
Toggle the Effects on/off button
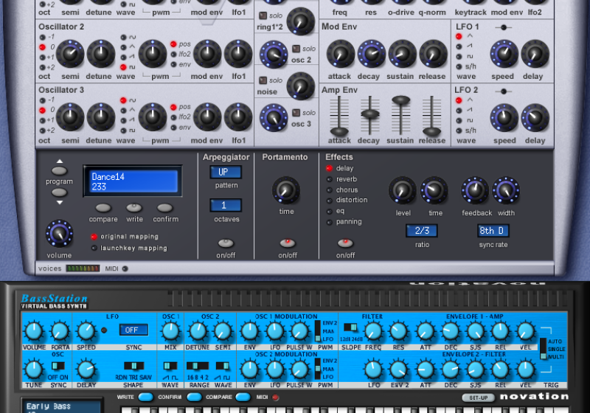point(345,243)
